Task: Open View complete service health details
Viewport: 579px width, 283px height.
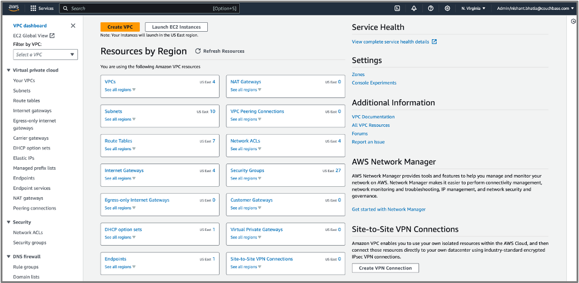Action: (x=390, y=42)
